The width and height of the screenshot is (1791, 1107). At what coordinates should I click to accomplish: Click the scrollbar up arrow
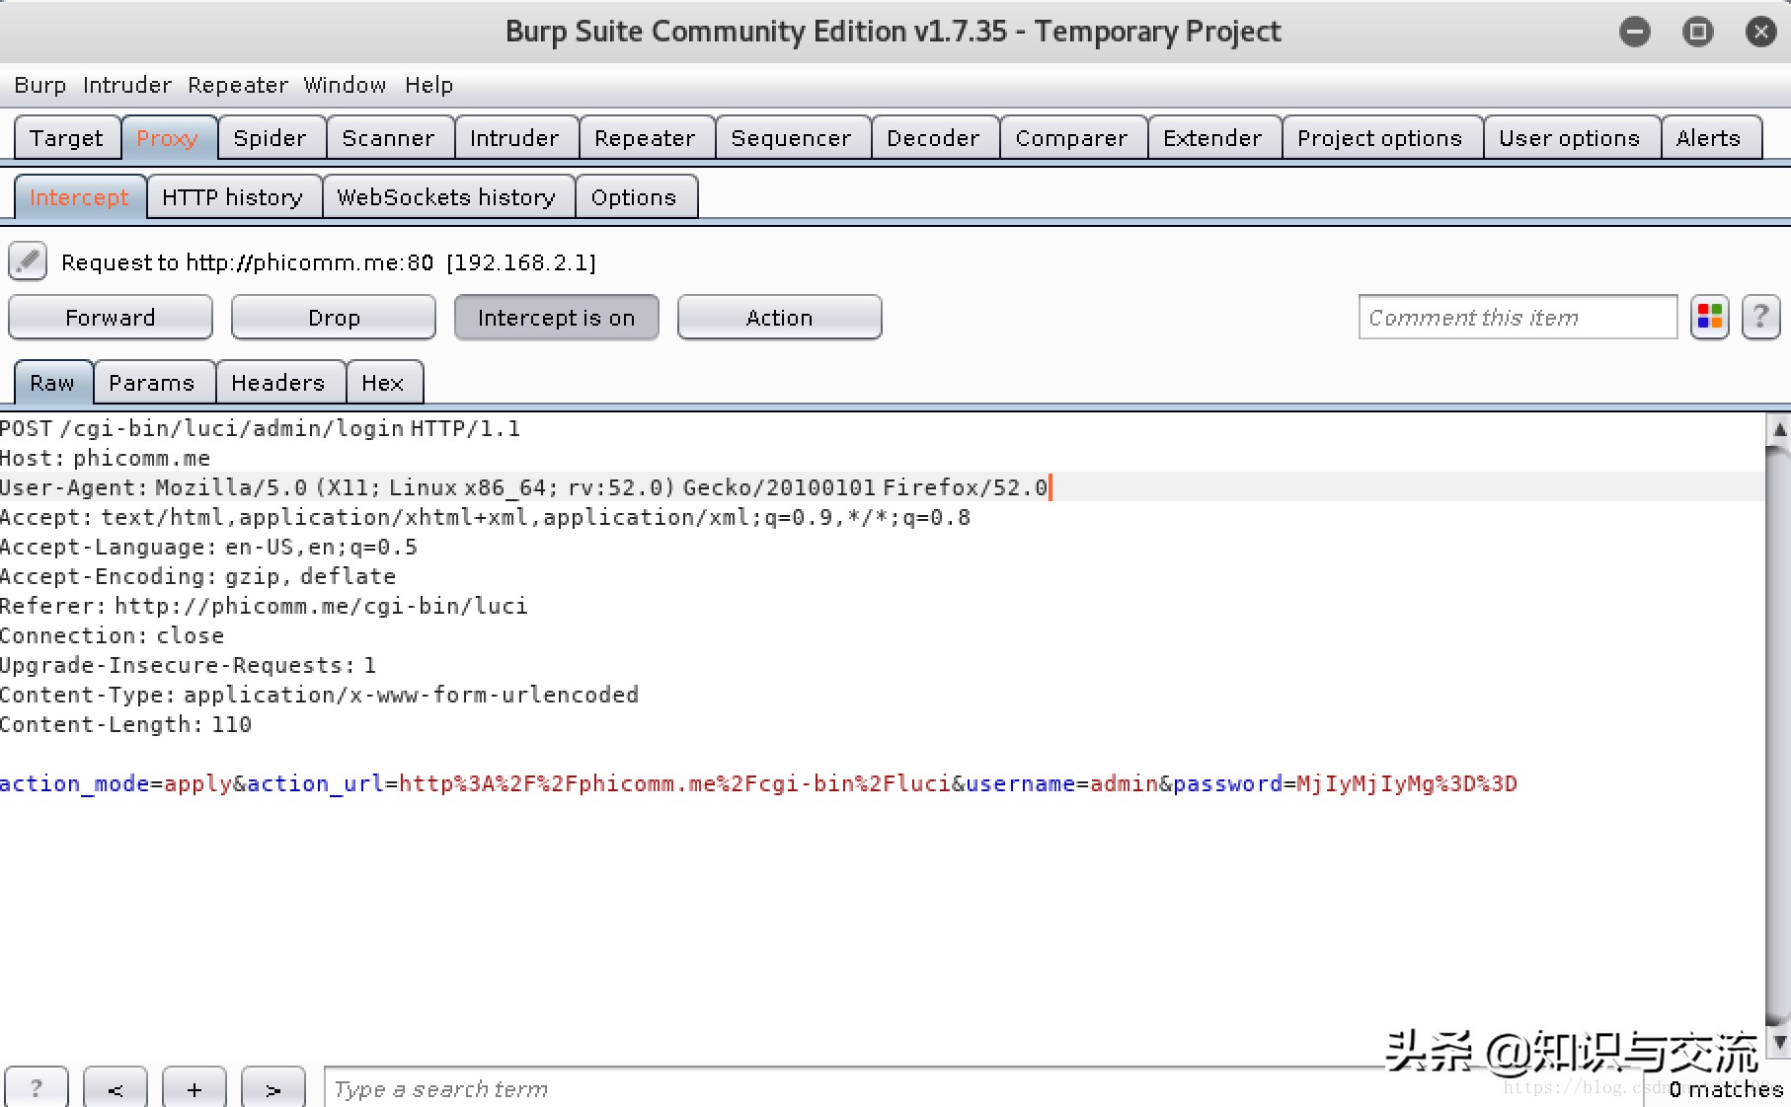coord(1779,429)
